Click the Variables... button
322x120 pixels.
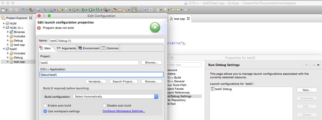click(x=96, y=81)
